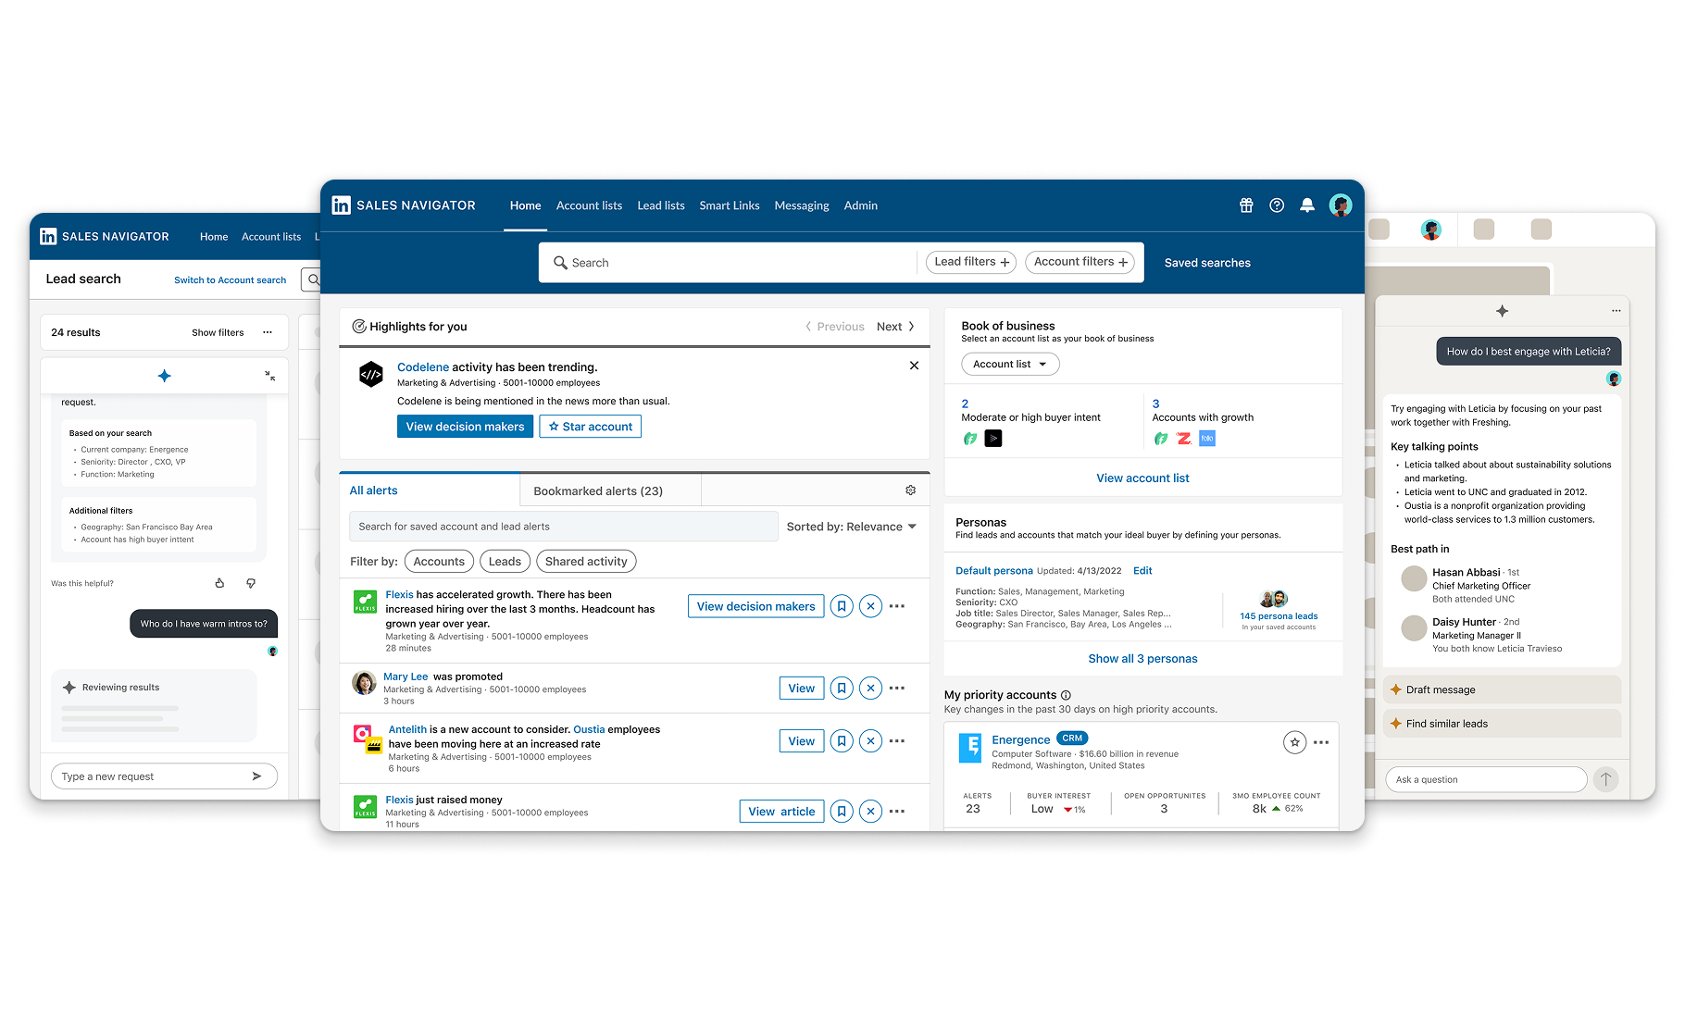The image size is (1685, 1018).
Task: Dismiss the Flexis raised money alert
Action: pos(870,811)
